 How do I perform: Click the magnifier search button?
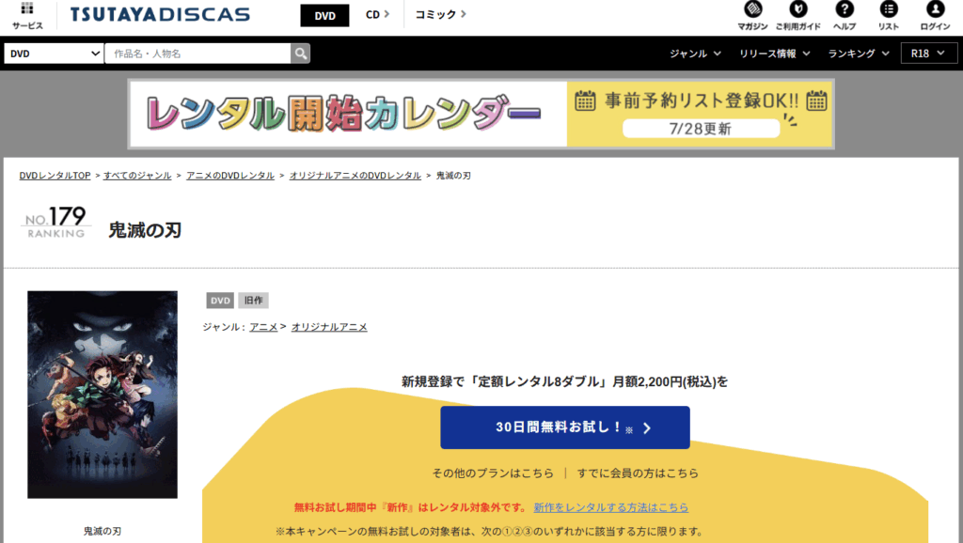tap(300, 54)
